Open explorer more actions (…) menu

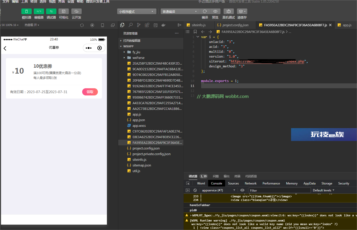(176, 33)
